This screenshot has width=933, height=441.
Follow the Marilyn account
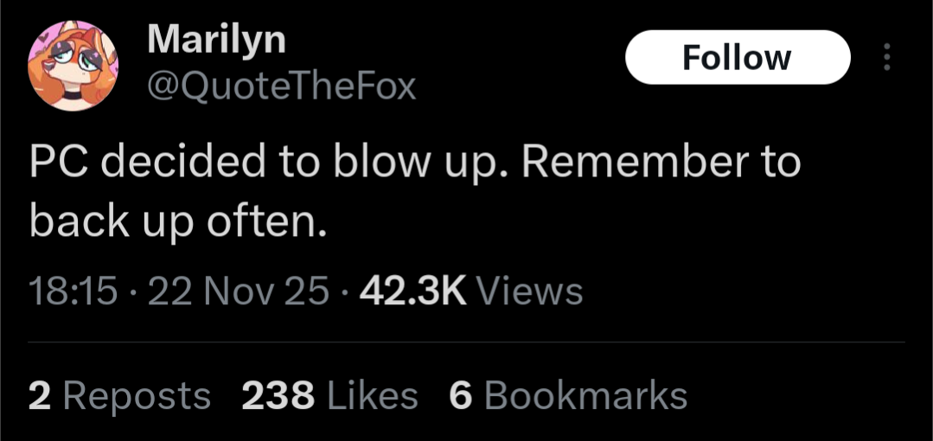(x=737, y=57)
